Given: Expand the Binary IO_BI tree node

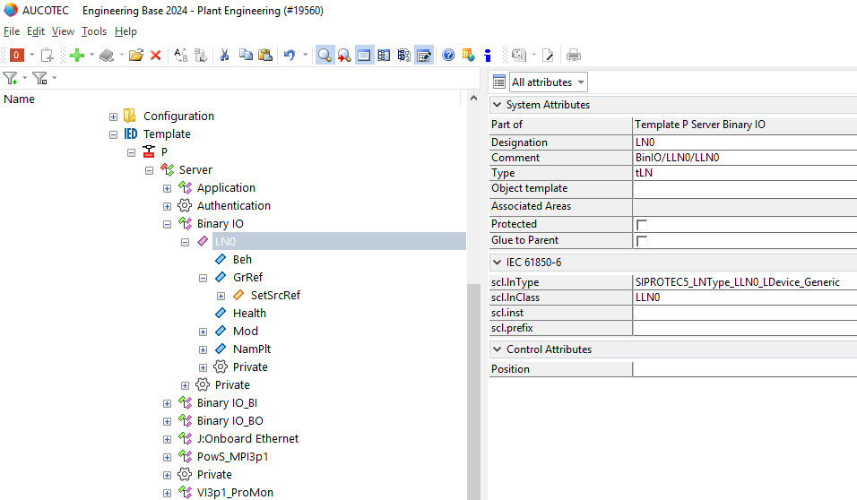Looking at the screenshot, I should pos(167,403).
